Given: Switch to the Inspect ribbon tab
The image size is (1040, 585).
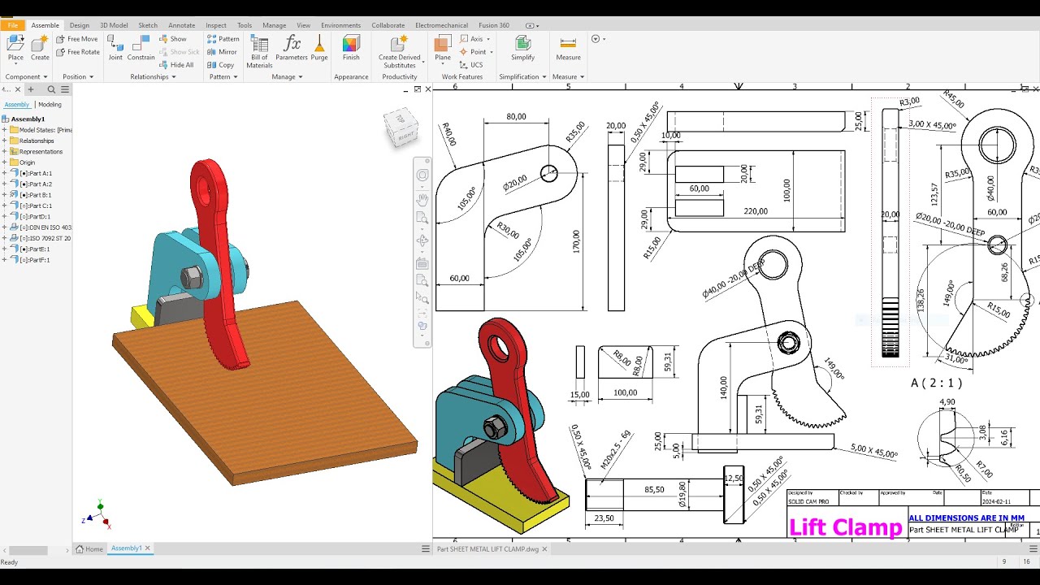Looking at the screenshot, I should 216,25.
